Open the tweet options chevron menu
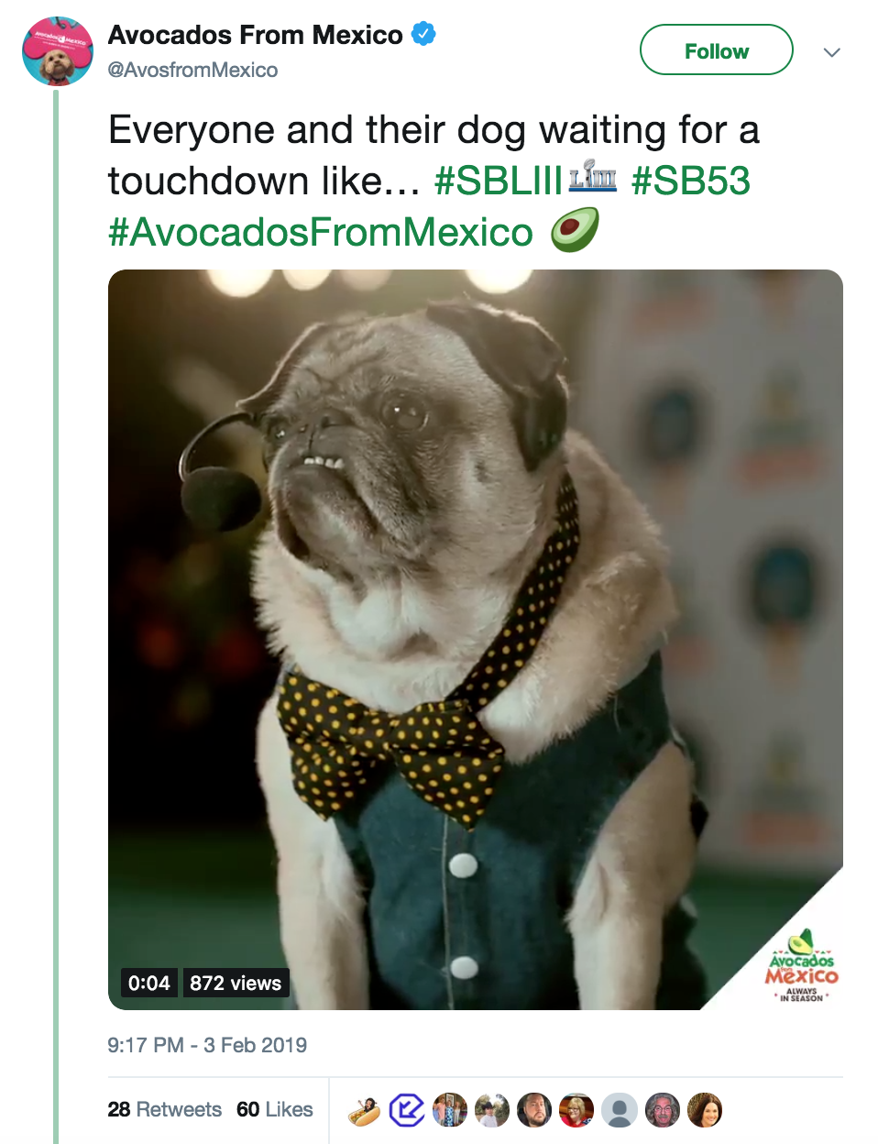Screen dimensions: 878x1144 pyautogui.click(x=832, y=52)
